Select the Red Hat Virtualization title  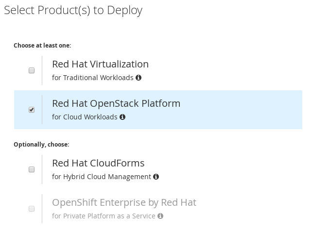[x=100, y=64]
